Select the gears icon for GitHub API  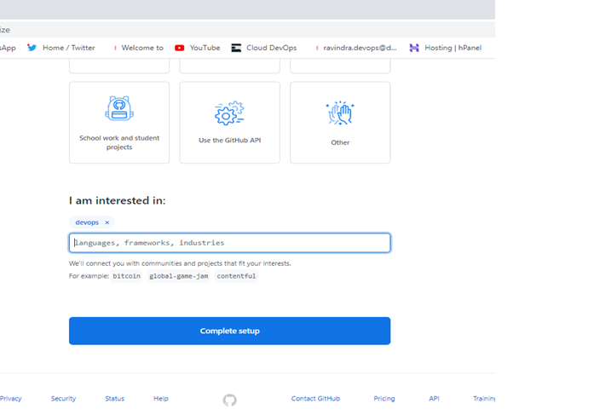tap(229, 112)
